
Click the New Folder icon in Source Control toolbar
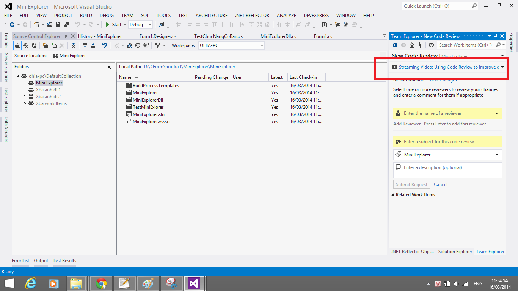click(46, 45)
